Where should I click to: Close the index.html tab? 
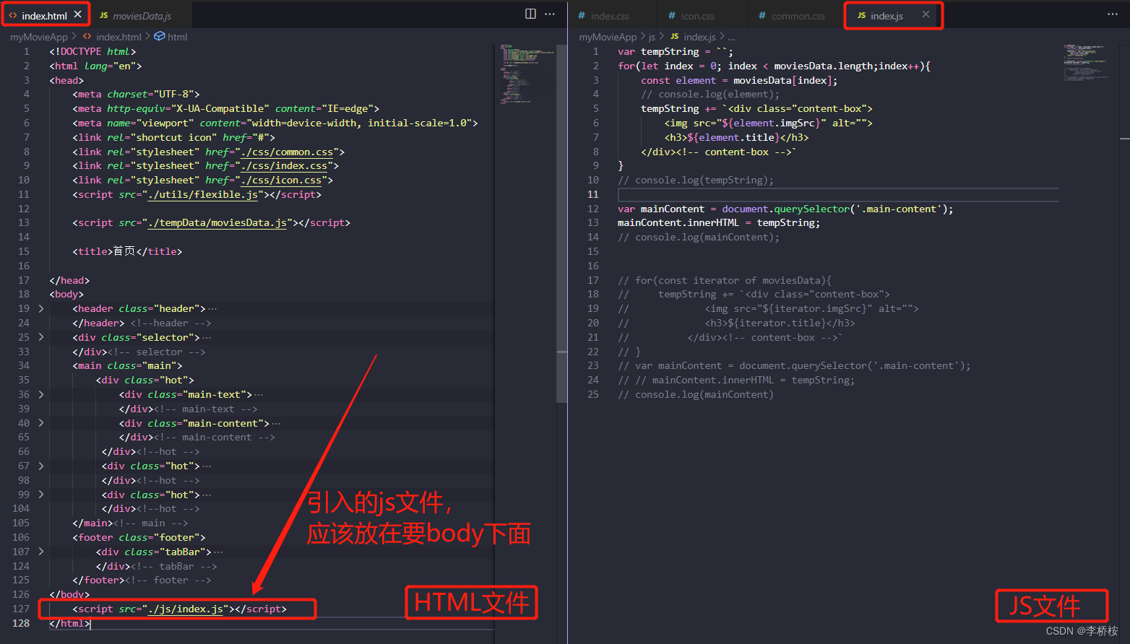pos(78,14)
